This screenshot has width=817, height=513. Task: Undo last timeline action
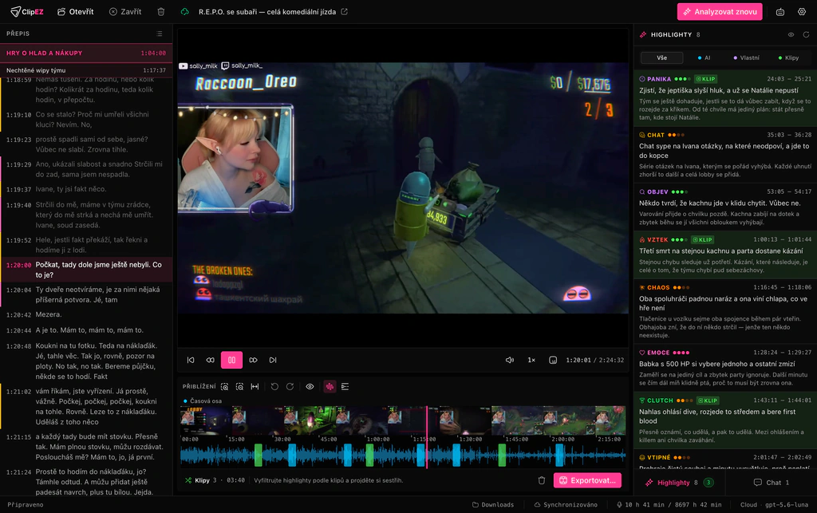coord(274,386)
